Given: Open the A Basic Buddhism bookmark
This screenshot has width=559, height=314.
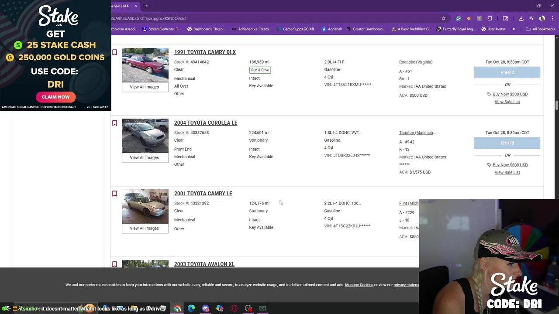Looking at the screenshot, I should 411,29.
